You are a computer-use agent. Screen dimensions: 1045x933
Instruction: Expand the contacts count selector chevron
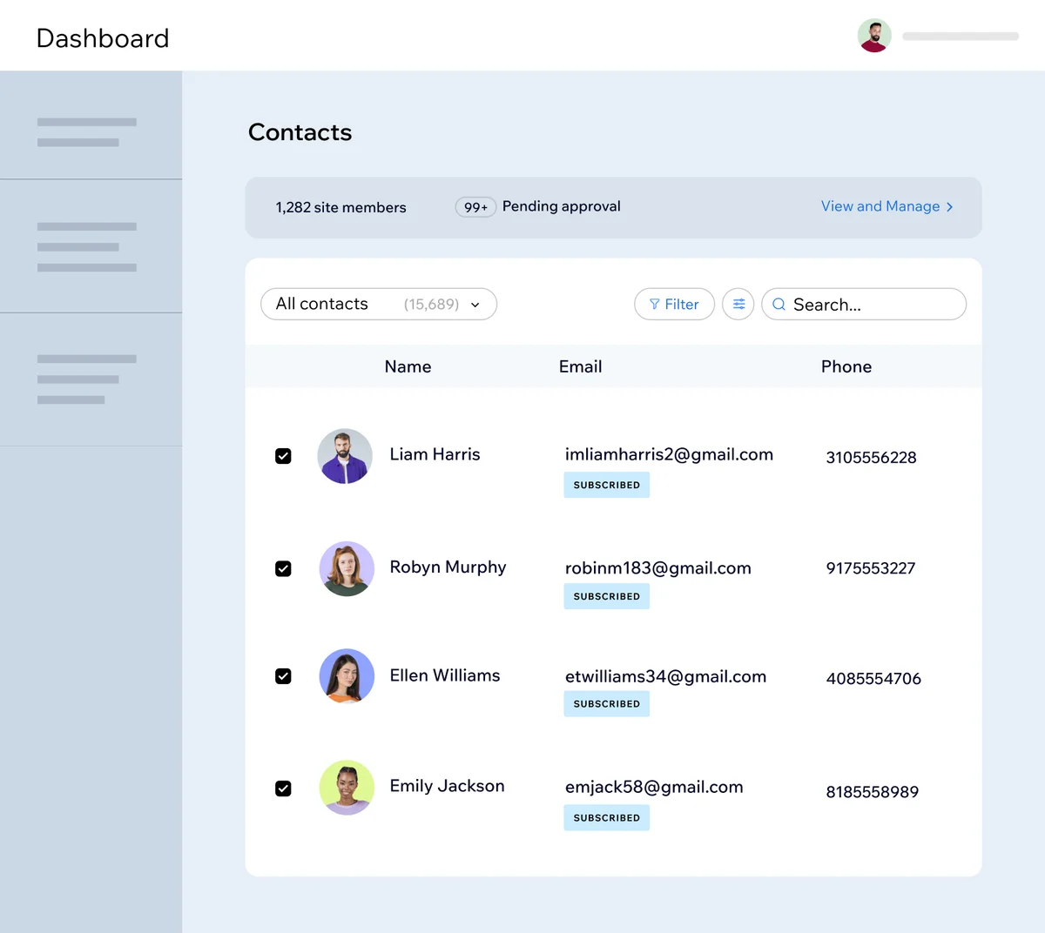coord(475,305)
